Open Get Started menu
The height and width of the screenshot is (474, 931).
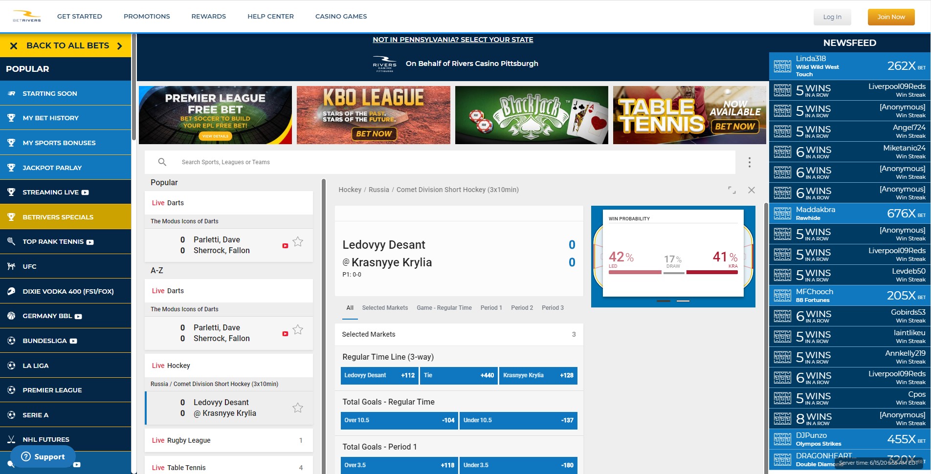(x=80, y=16)
